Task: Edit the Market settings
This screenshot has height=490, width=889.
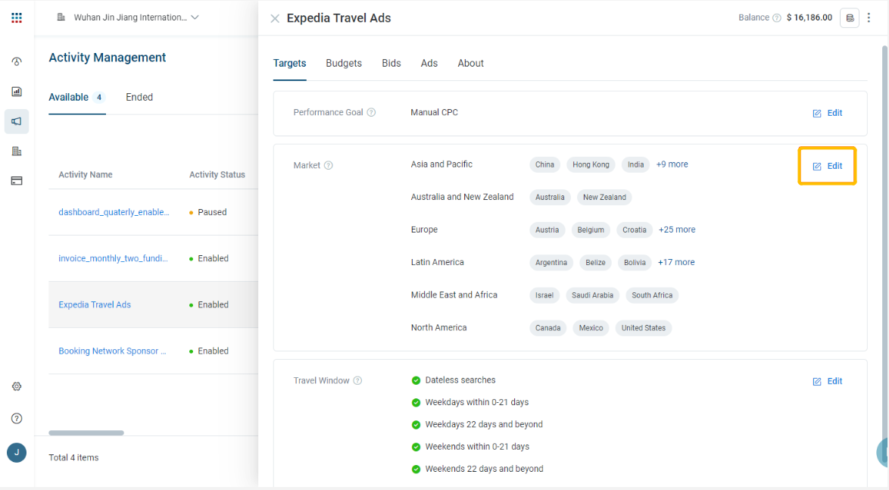Action: click(x=827, y=166)
